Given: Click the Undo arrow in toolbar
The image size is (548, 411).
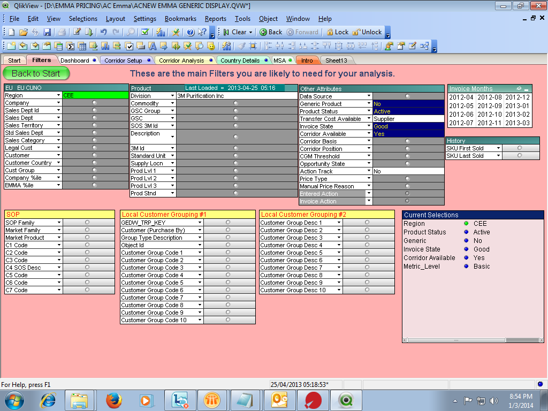Looking at the screenshot, I should [x=104, y=32].
